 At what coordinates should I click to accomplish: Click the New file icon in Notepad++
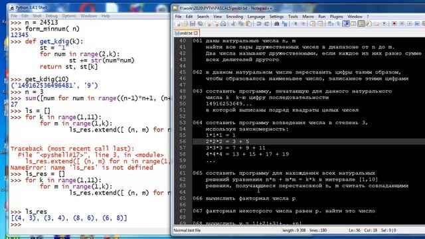coord(178,24)
